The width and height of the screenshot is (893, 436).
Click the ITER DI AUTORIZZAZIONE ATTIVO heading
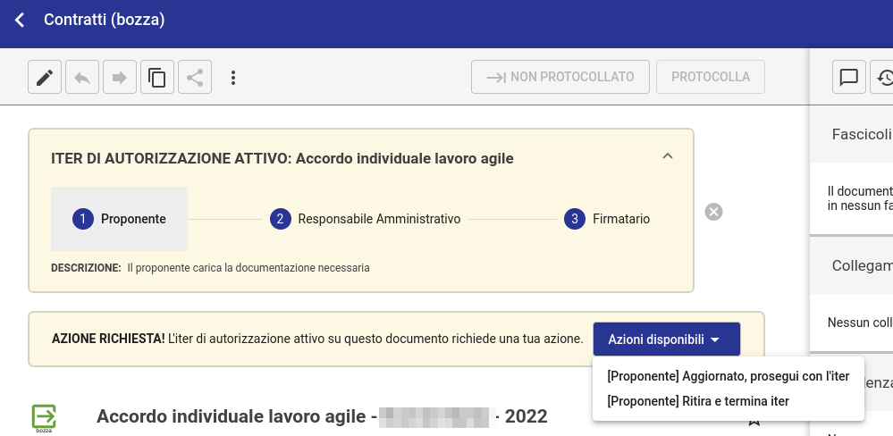282,159
